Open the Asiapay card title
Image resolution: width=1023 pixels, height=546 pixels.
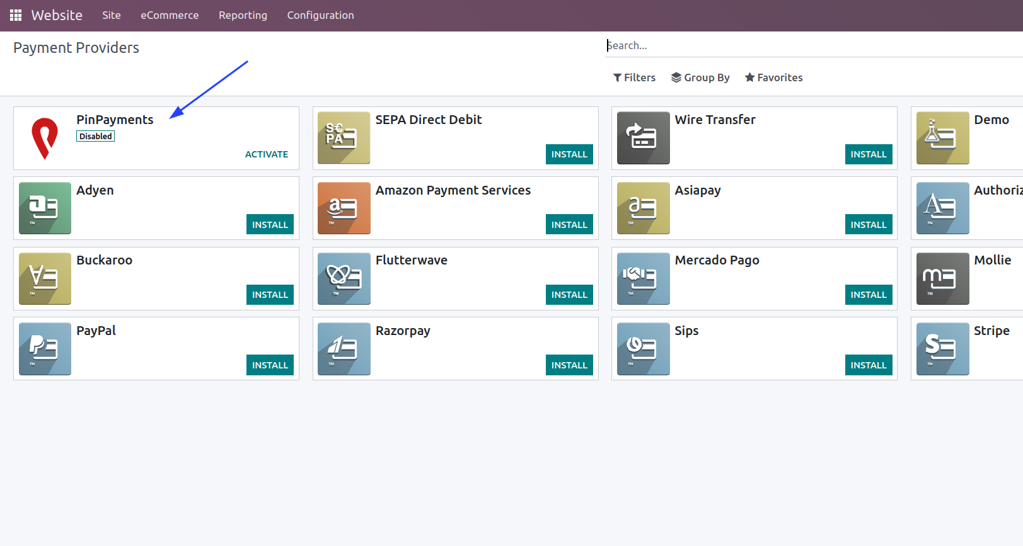click(698, 190)
